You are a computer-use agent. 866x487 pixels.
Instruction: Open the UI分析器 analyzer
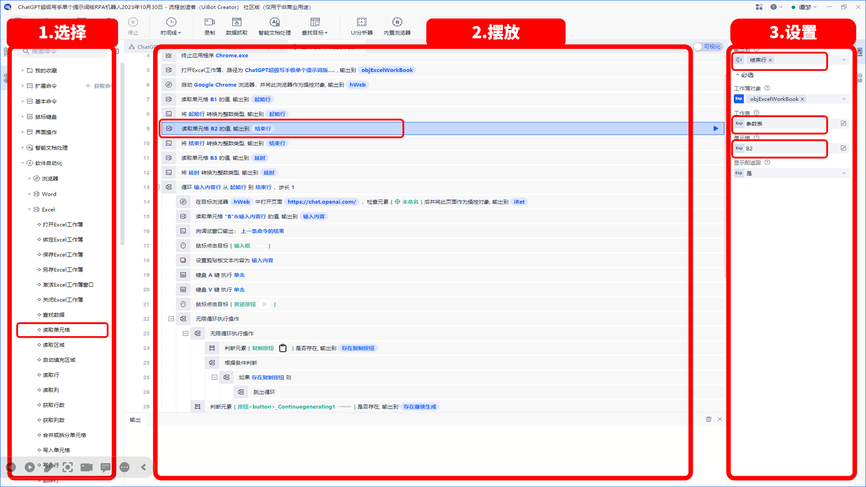pyautogui.click(x=362, y=26)
